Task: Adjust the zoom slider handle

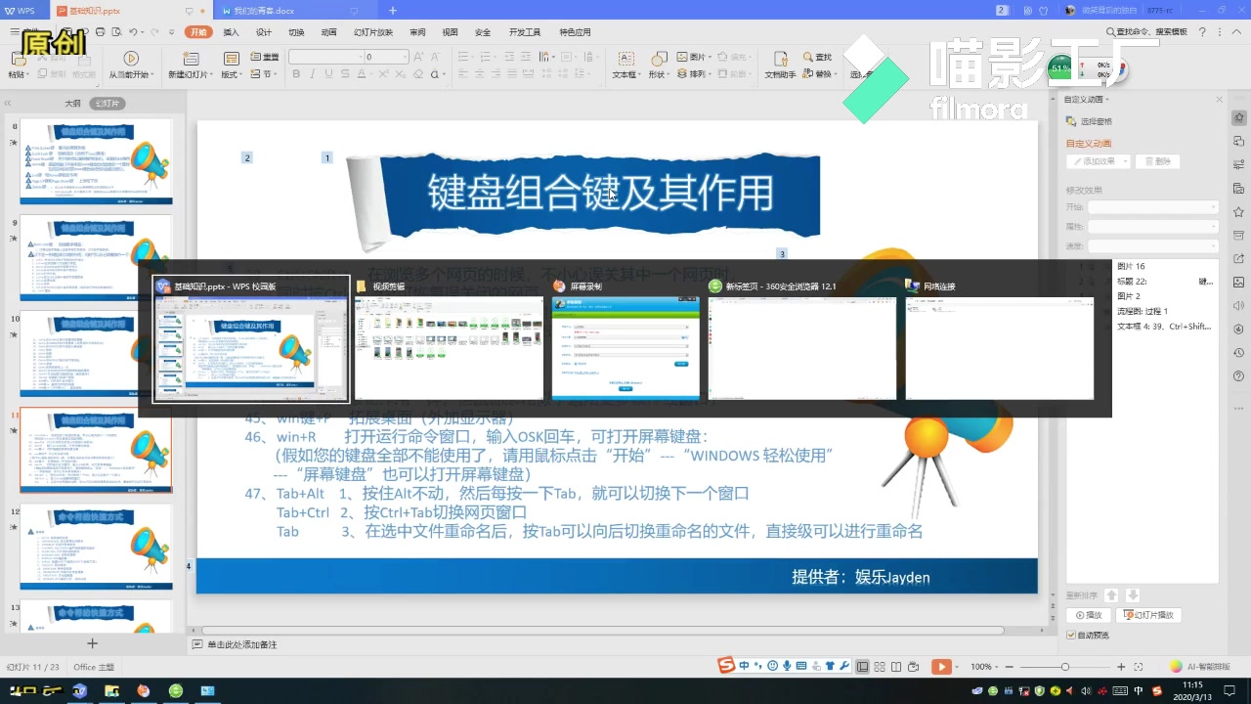Action: [1064, 667]
